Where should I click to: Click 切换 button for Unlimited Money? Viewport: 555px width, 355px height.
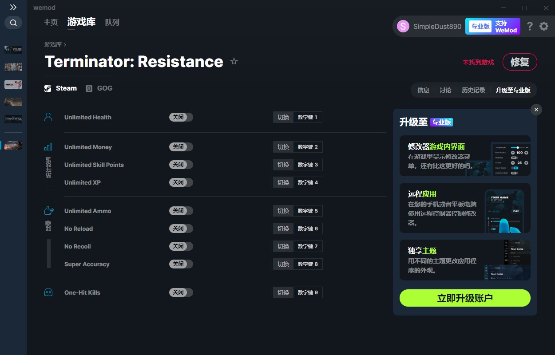tap(283, 147)
